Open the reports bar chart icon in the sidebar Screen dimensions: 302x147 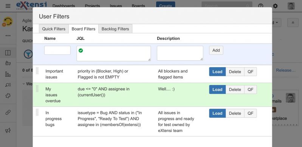[8, 74]
